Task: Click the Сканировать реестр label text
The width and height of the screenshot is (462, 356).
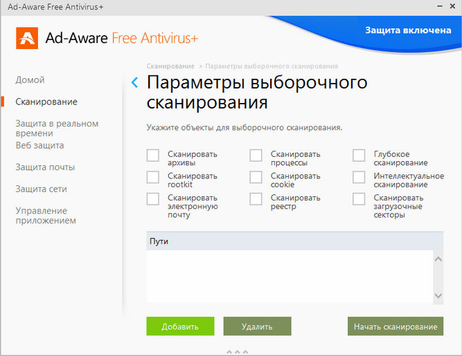Action: (x=295, y=202)
